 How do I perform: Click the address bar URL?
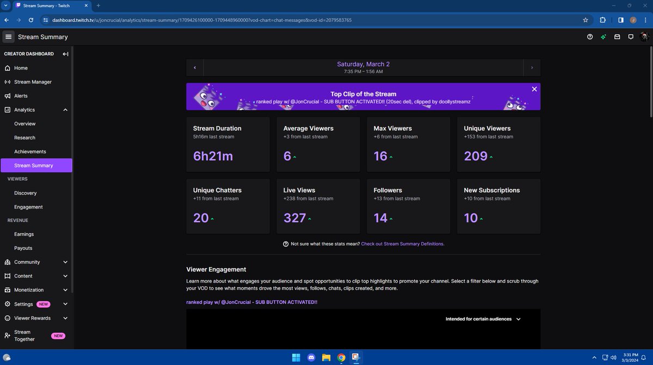tap(202, 20)
